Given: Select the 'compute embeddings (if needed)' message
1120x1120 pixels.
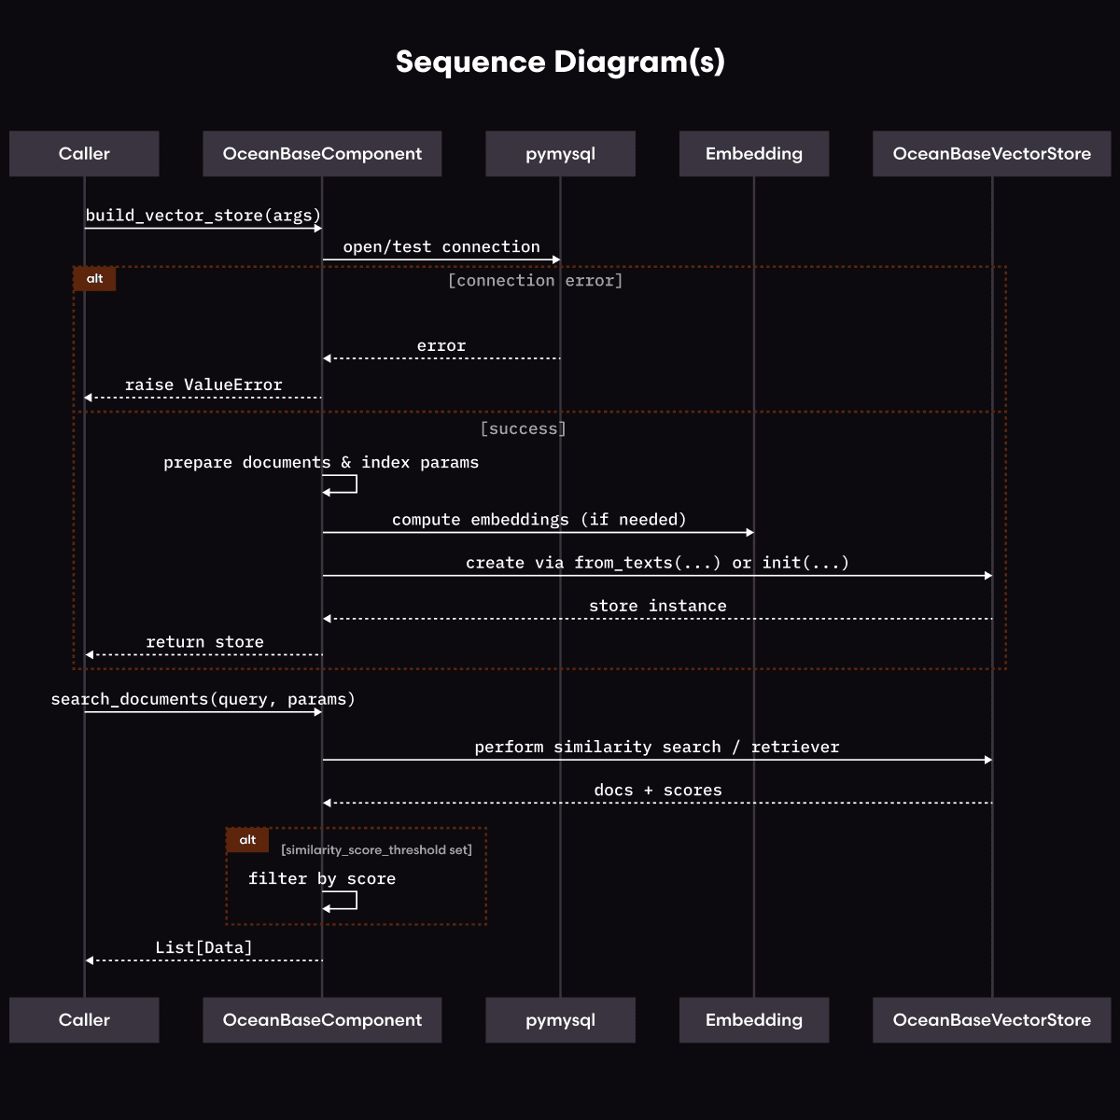Looking at the screenshot, I should [539, 520].
